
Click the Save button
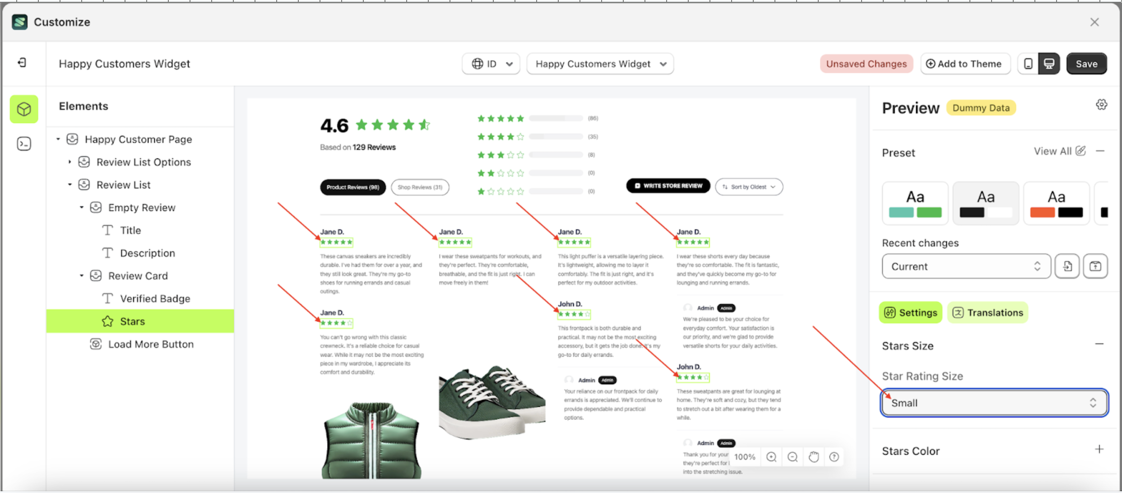pyautogui.click(x=1086, y=63)
